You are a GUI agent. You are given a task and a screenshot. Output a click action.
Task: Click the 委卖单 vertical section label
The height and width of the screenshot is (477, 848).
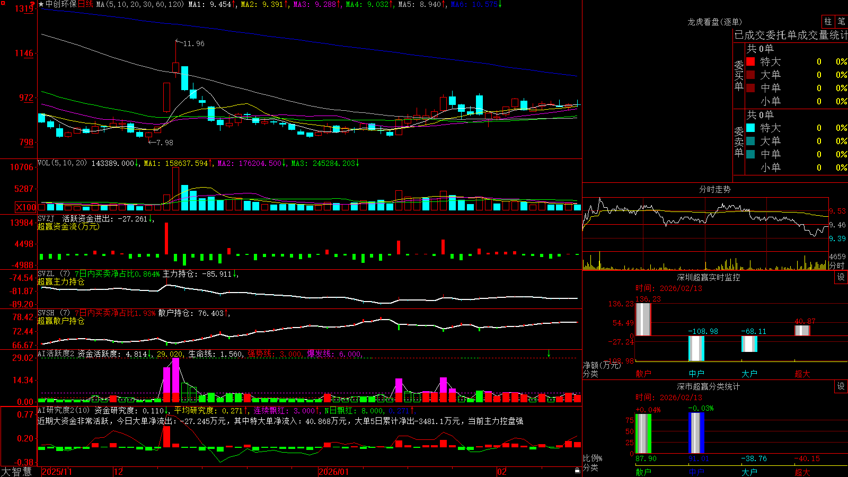(739, 142)
